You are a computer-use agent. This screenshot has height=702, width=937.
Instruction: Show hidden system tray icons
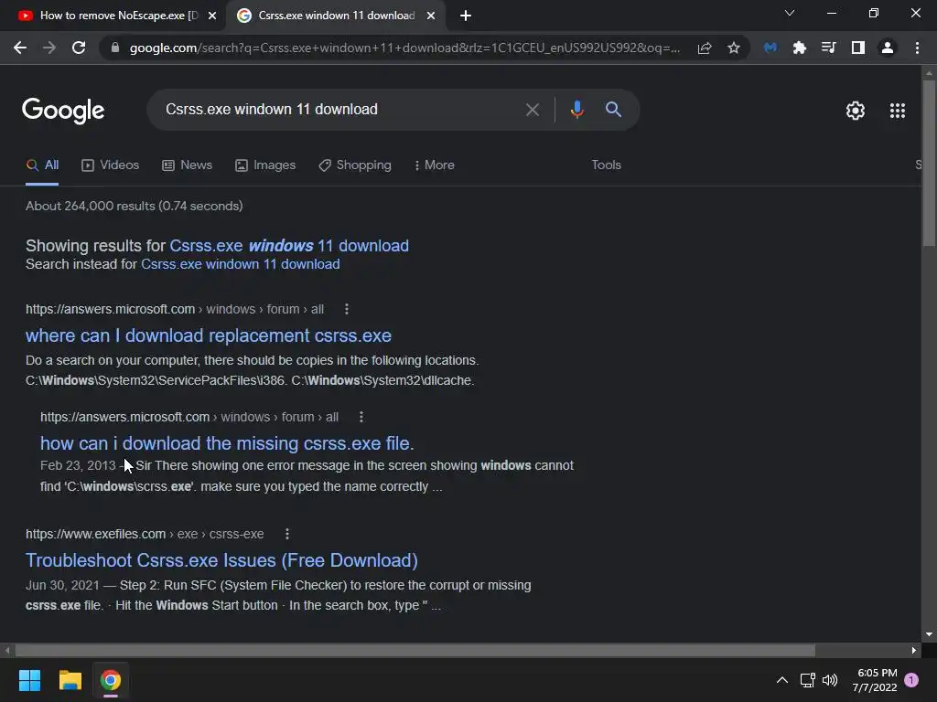click(x=781, y=680)
